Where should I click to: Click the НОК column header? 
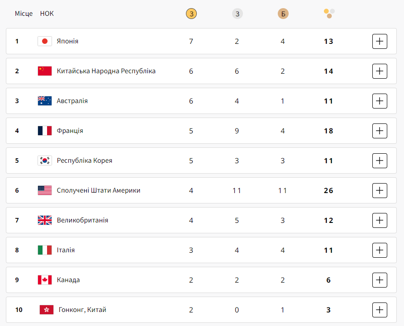click(x=47, y=14)
